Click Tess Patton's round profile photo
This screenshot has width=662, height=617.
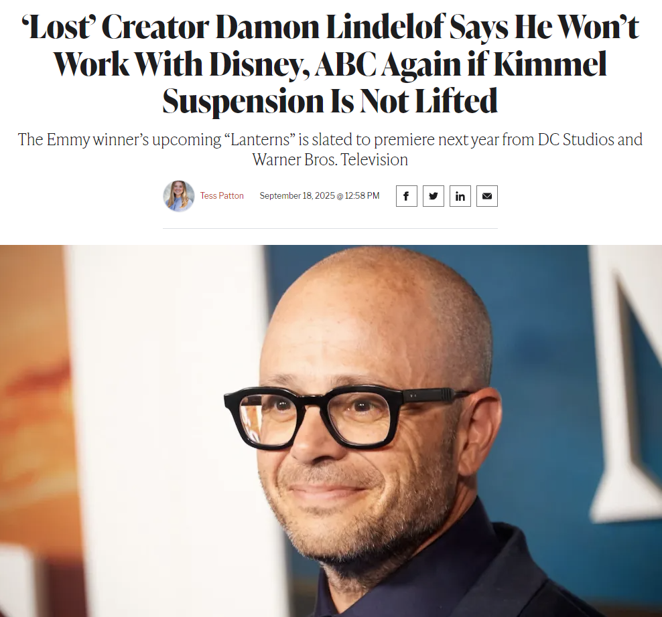click(x=179, y=195)
